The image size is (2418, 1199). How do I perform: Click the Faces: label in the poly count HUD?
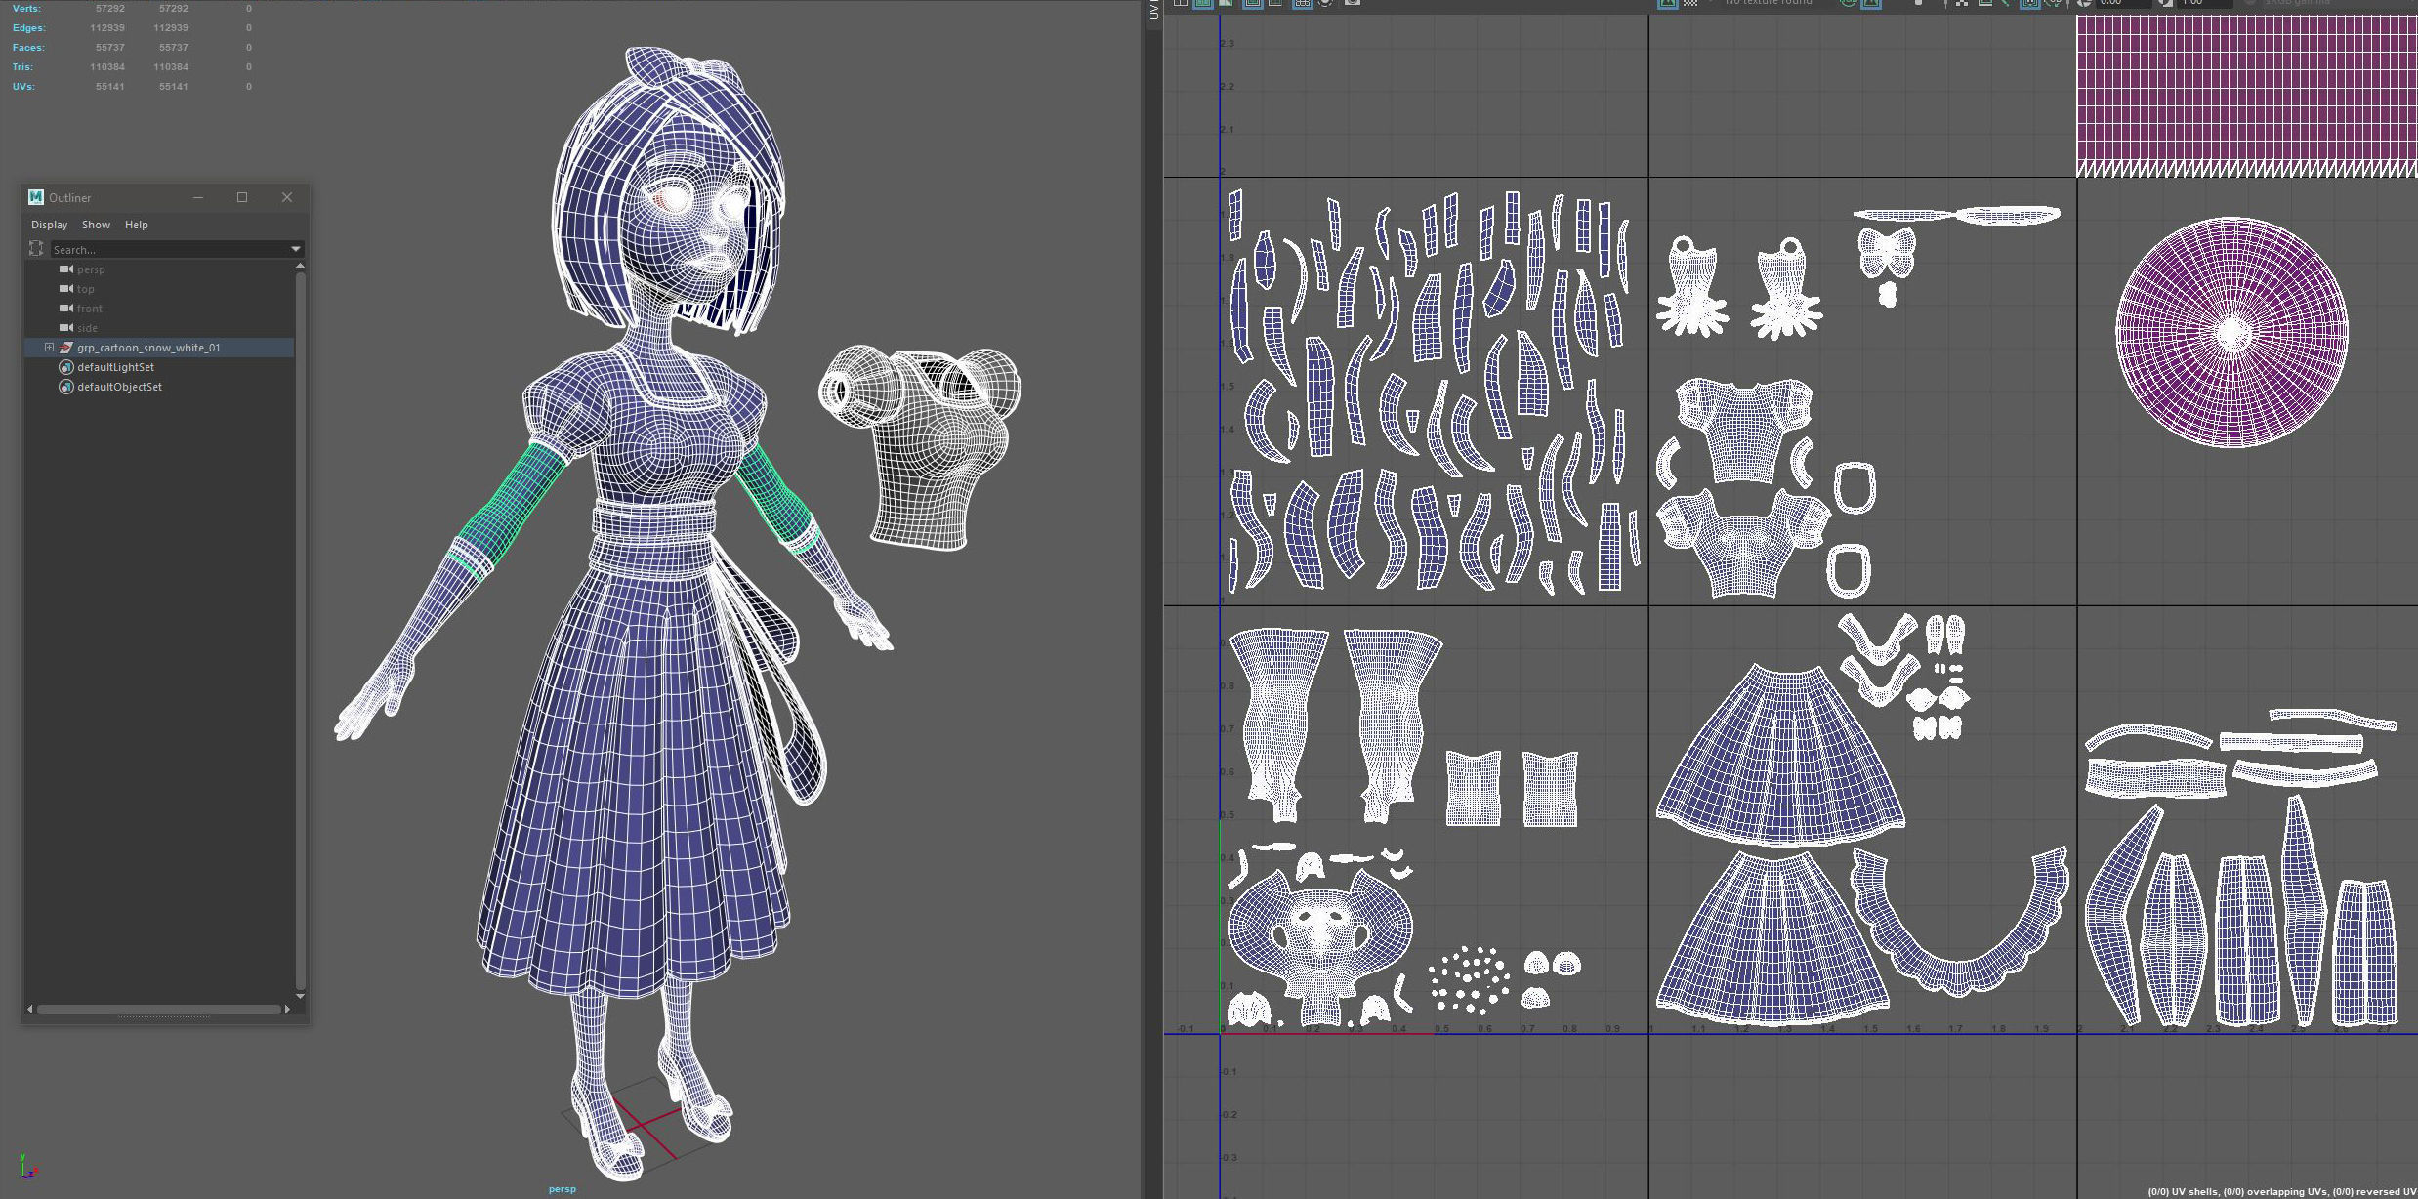coord(28,48)
